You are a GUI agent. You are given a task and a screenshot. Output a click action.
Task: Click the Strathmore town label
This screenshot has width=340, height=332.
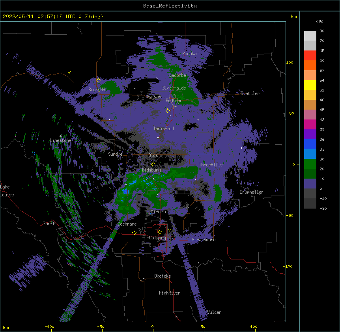pos(204,240)
